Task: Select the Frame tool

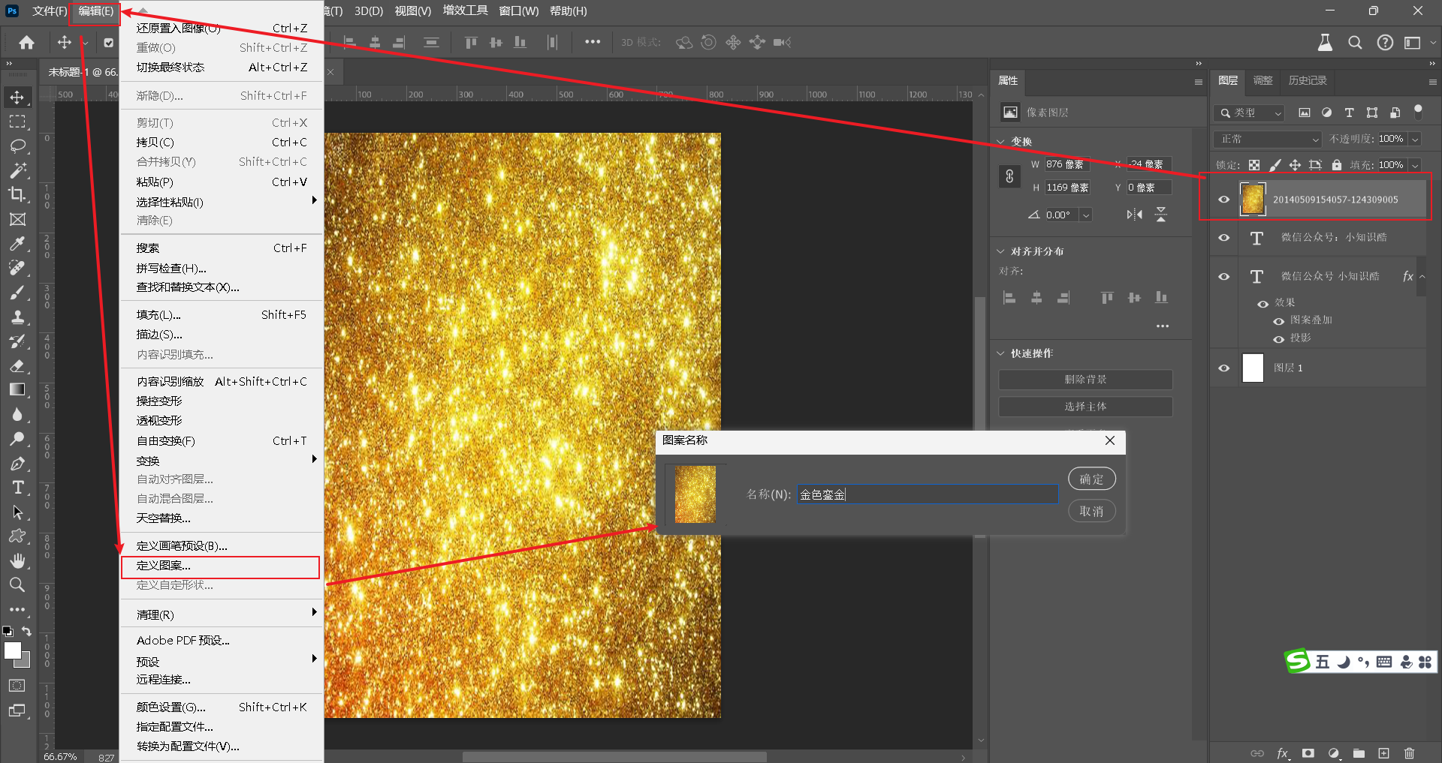Action: coord(17,219)
